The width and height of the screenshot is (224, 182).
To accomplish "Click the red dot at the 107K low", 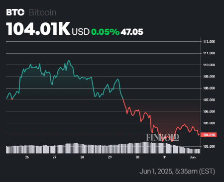I will pyautogui.click(x=12, y=99).
